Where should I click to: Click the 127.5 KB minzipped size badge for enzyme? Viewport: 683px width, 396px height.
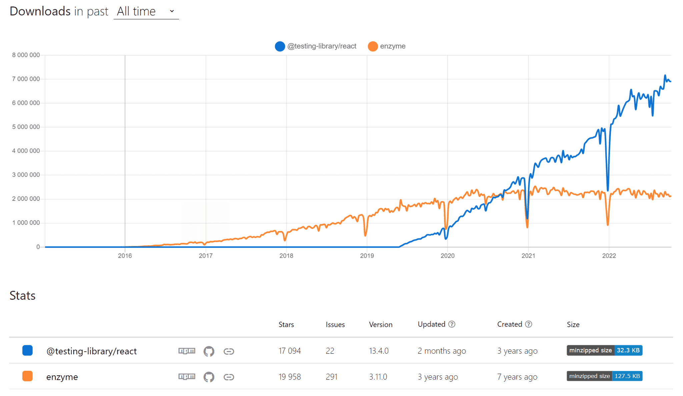(x=628, y=376)
